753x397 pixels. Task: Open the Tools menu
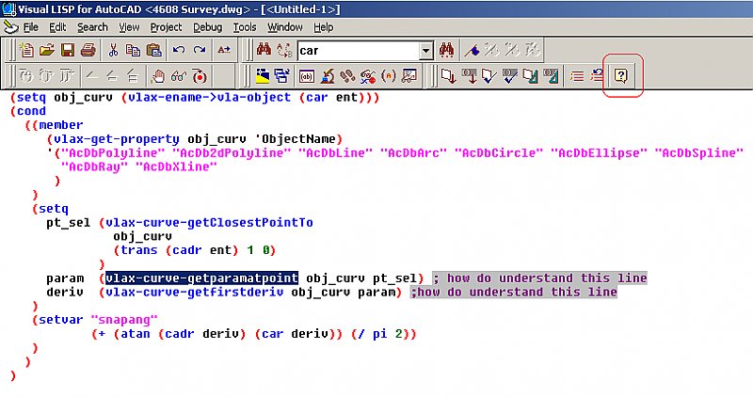tap(245, 27)
